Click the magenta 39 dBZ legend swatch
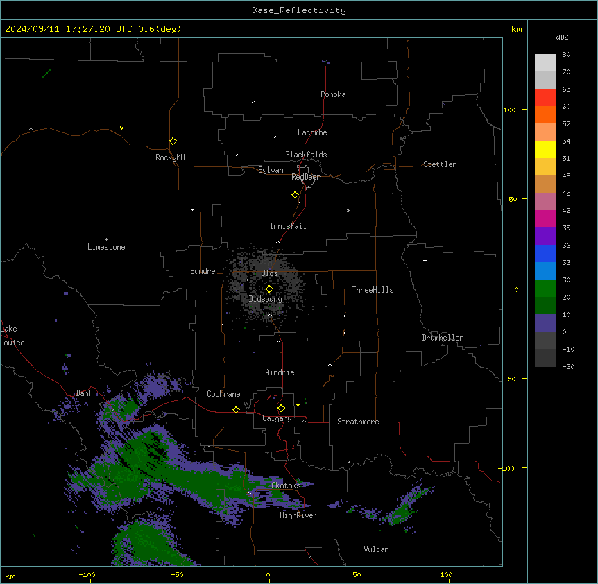This screenshot has width=598, height=584. tap(545, 218)
